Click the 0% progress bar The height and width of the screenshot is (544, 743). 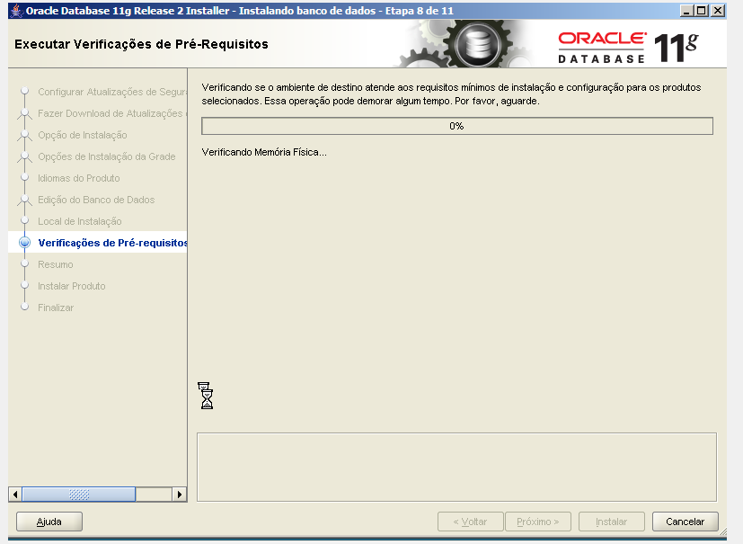(456, 126)
